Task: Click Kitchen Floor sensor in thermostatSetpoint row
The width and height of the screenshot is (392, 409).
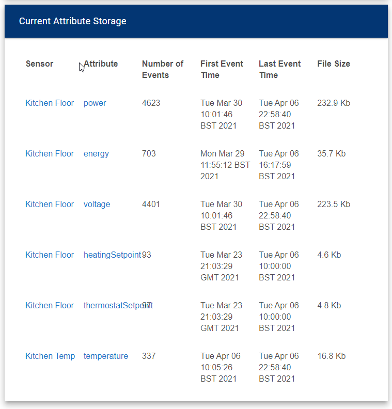Action: 50,305
